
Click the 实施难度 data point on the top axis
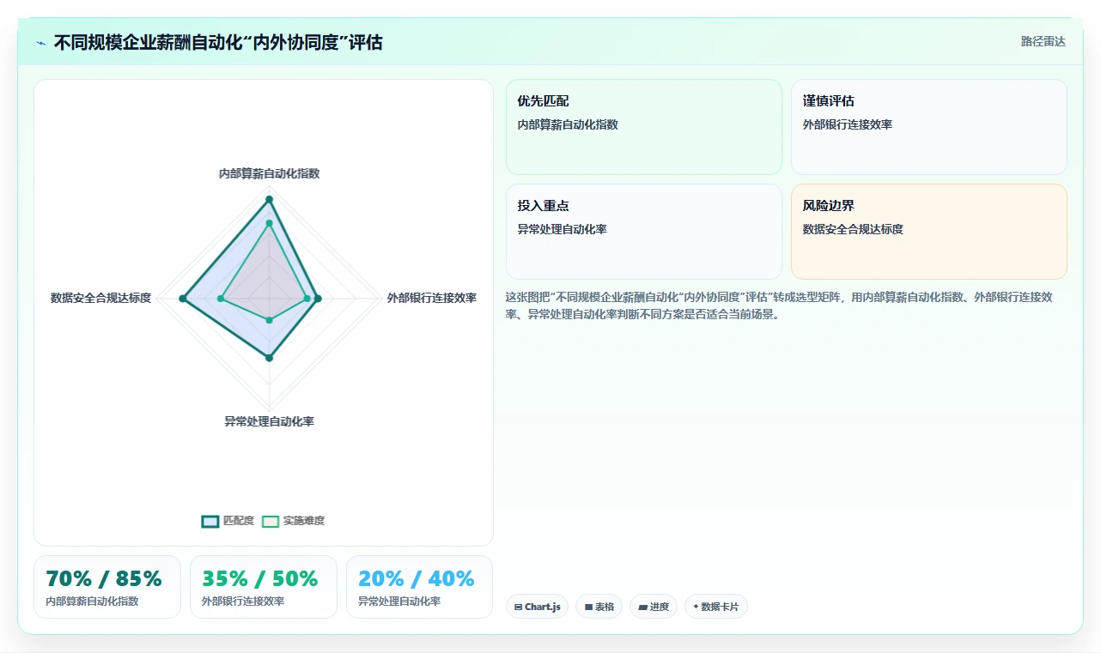tap(269, 223)
